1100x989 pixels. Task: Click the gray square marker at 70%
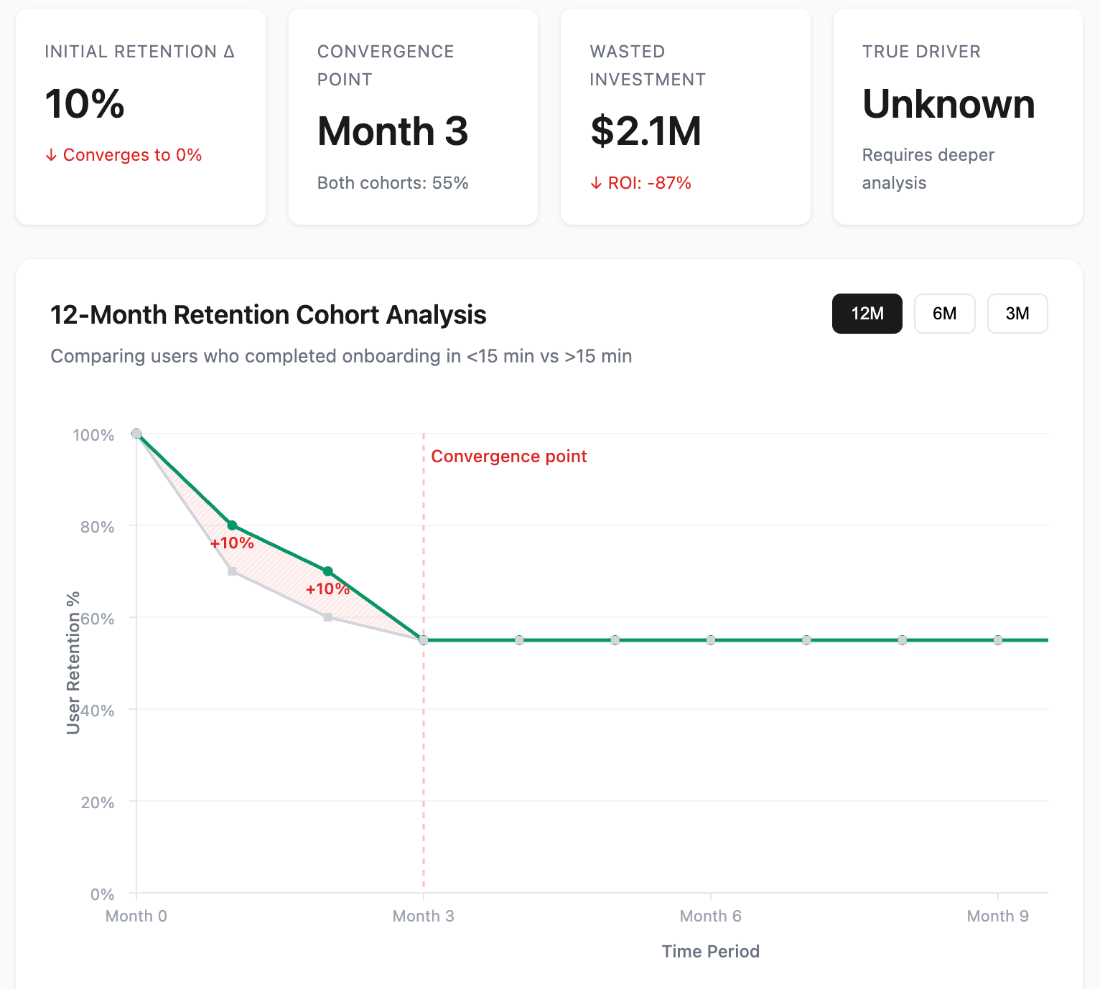pyautogui.click(x=232, y=571)
